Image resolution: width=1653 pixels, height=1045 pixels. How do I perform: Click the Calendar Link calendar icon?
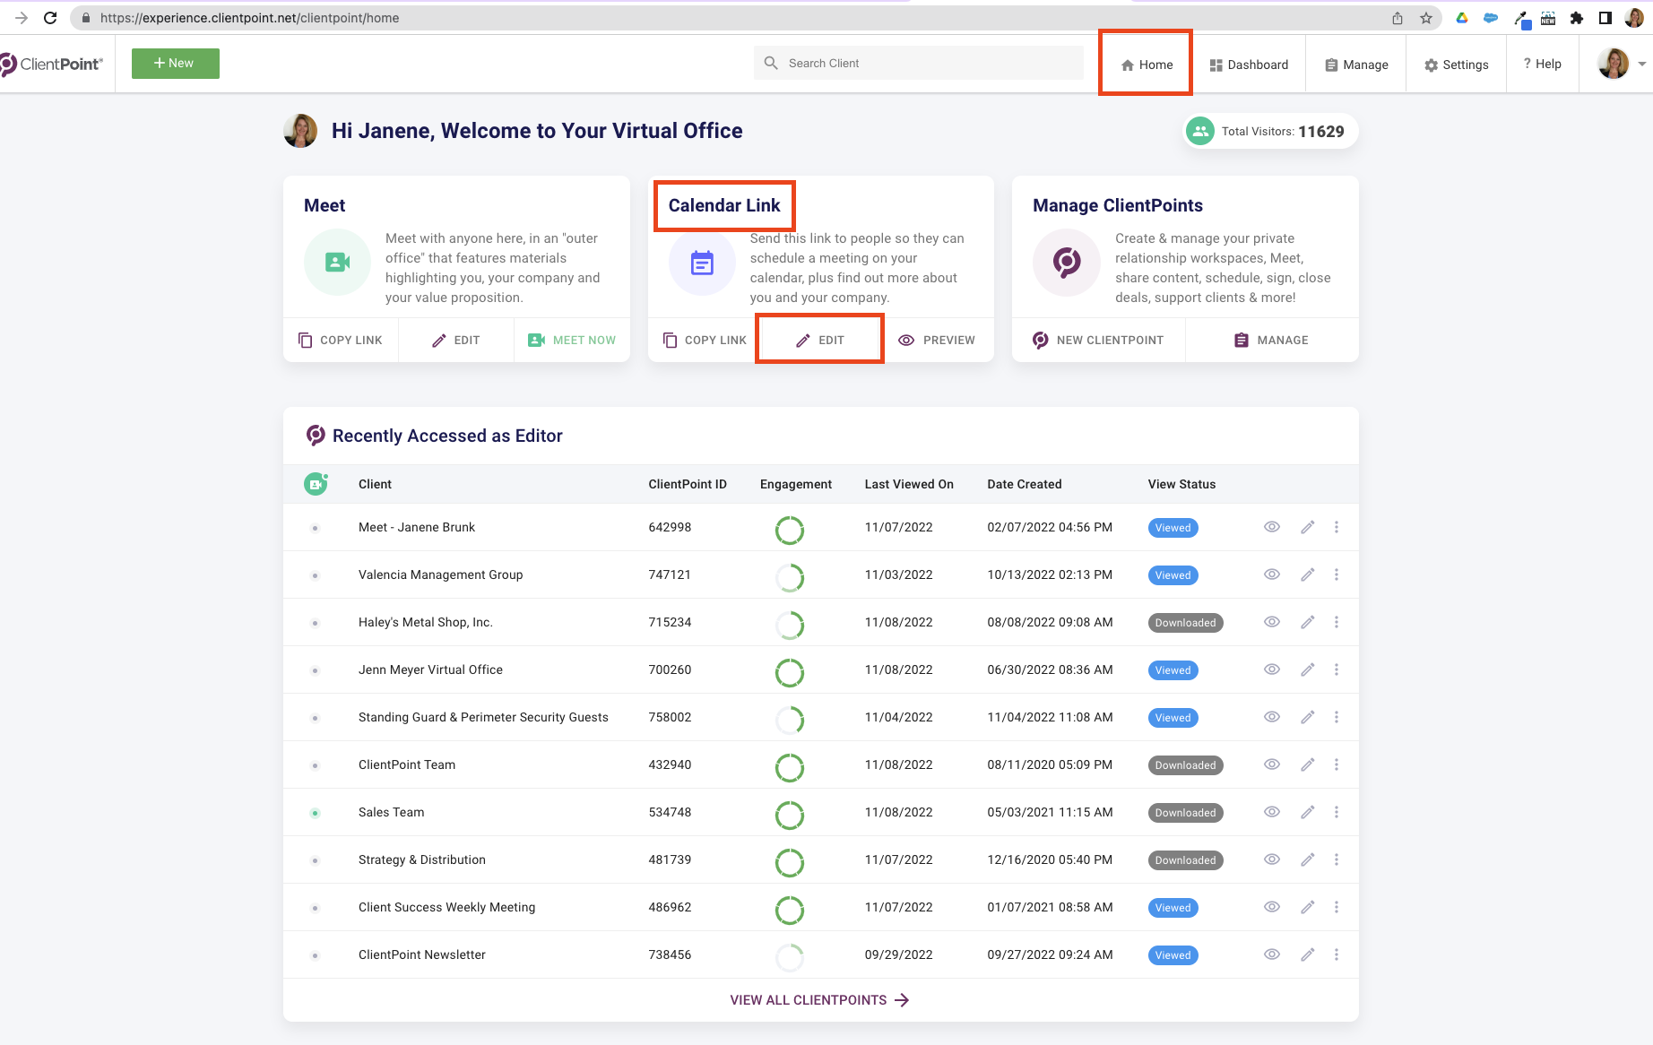click(702, 262)
